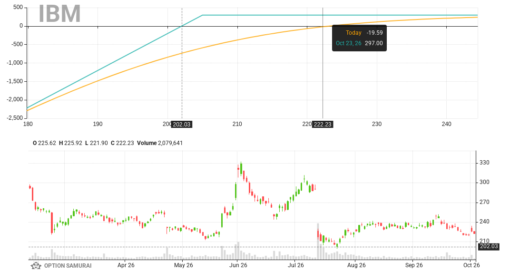Click the -2,000 profit axis label

(15, 99)
